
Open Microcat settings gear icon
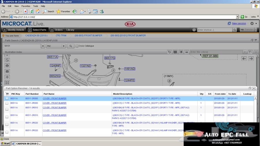tap(252, 23)
